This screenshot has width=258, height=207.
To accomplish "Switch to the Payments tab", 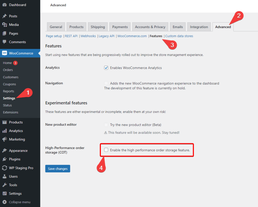I will pyautogui.click(x=120, y=27).
